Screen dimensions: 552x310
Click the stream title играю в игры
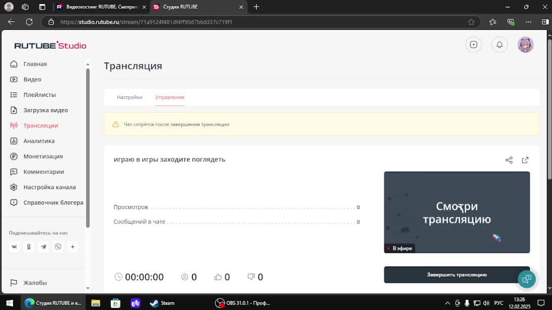coord(169,159)
